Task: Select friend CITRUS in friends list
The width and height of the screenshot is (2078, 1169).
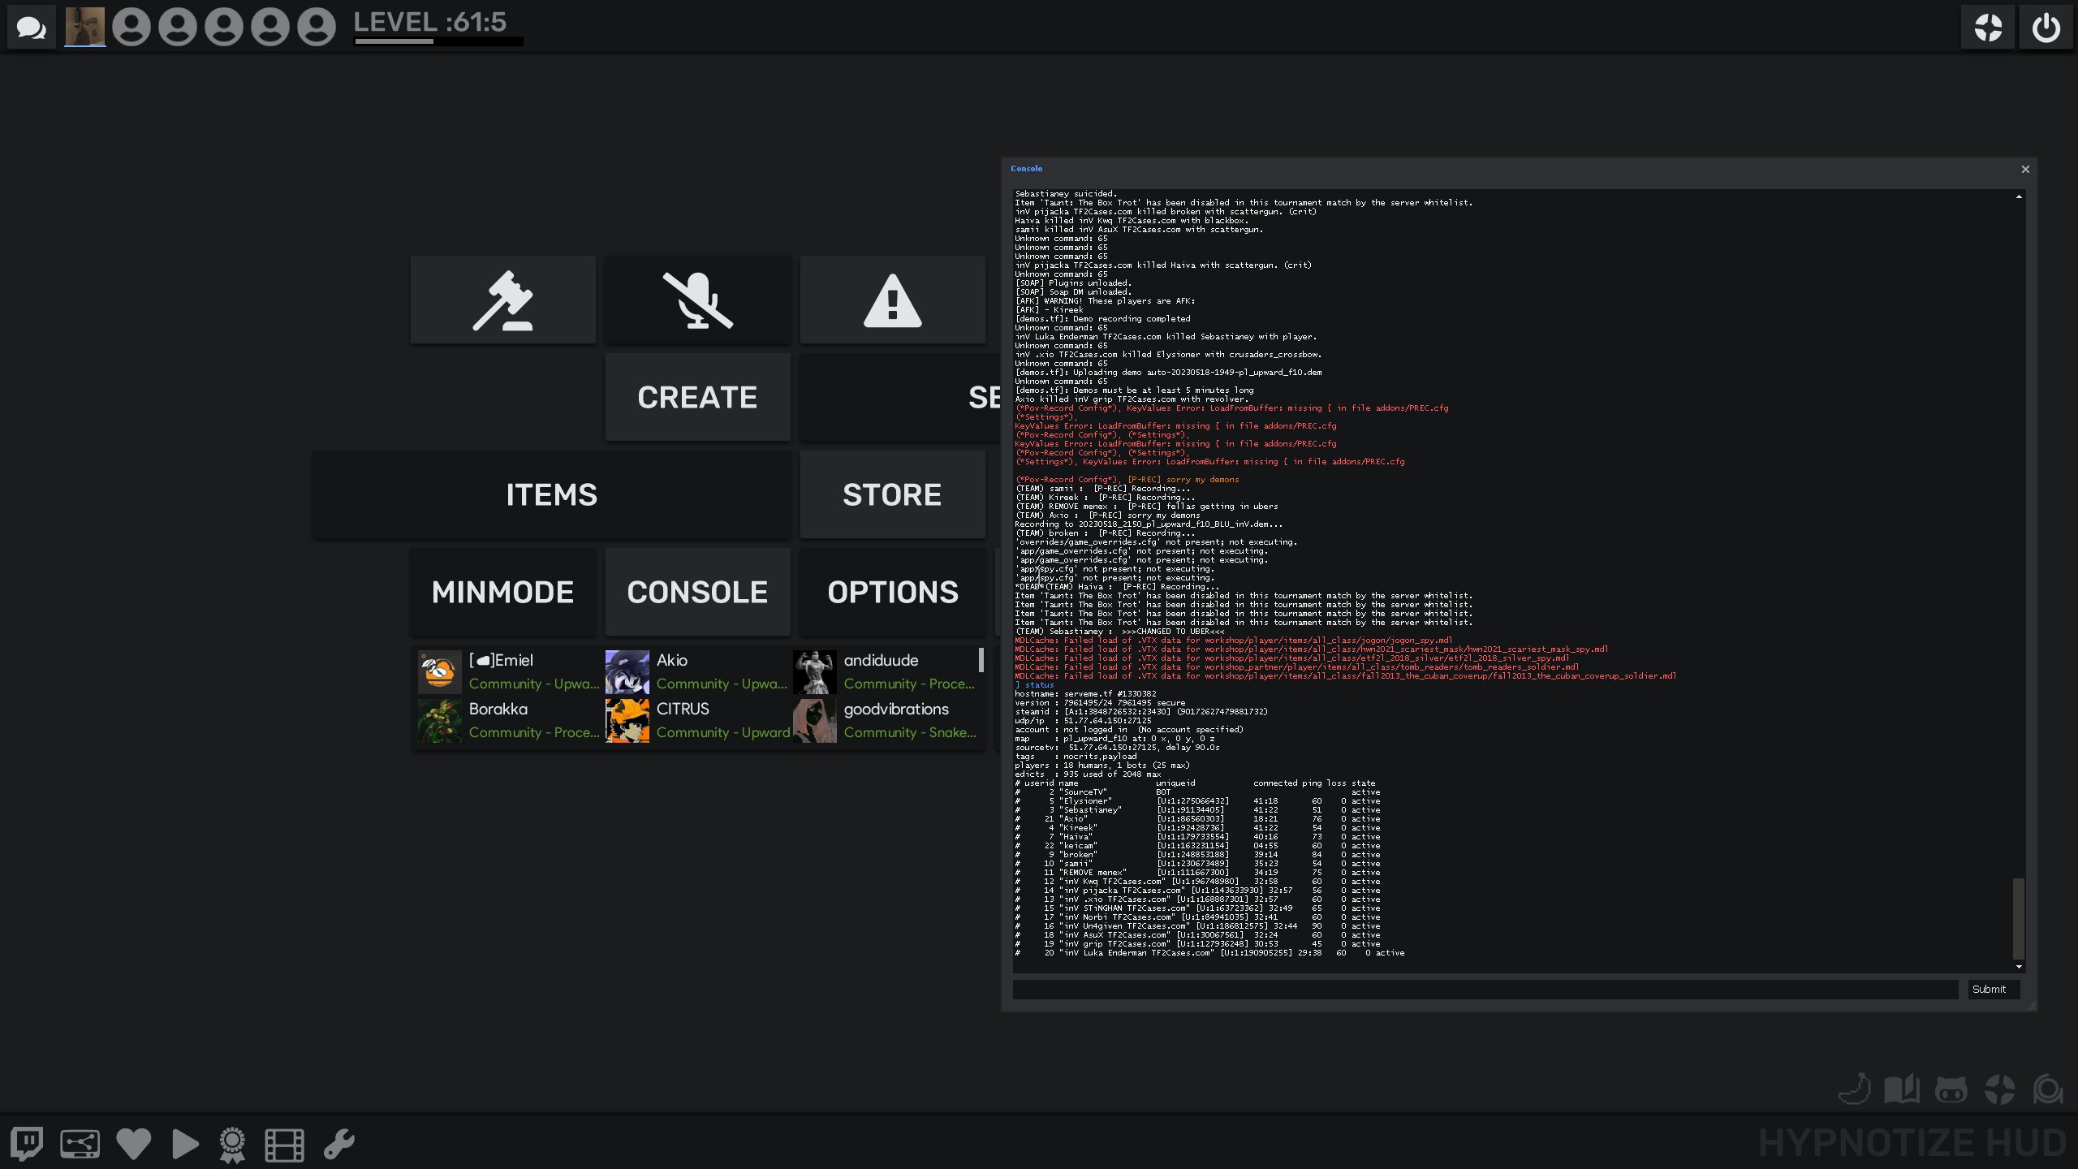Action: point(698,720)
